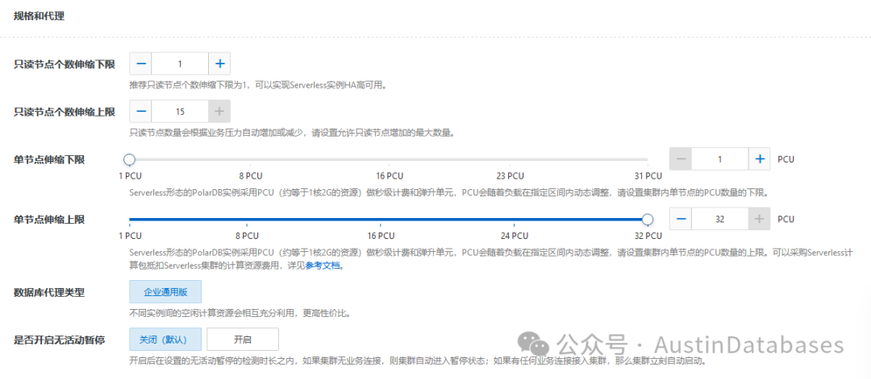Click 规格和代理 section heading
The height and width of the screenshot is (379, 871).
[39, 16]
